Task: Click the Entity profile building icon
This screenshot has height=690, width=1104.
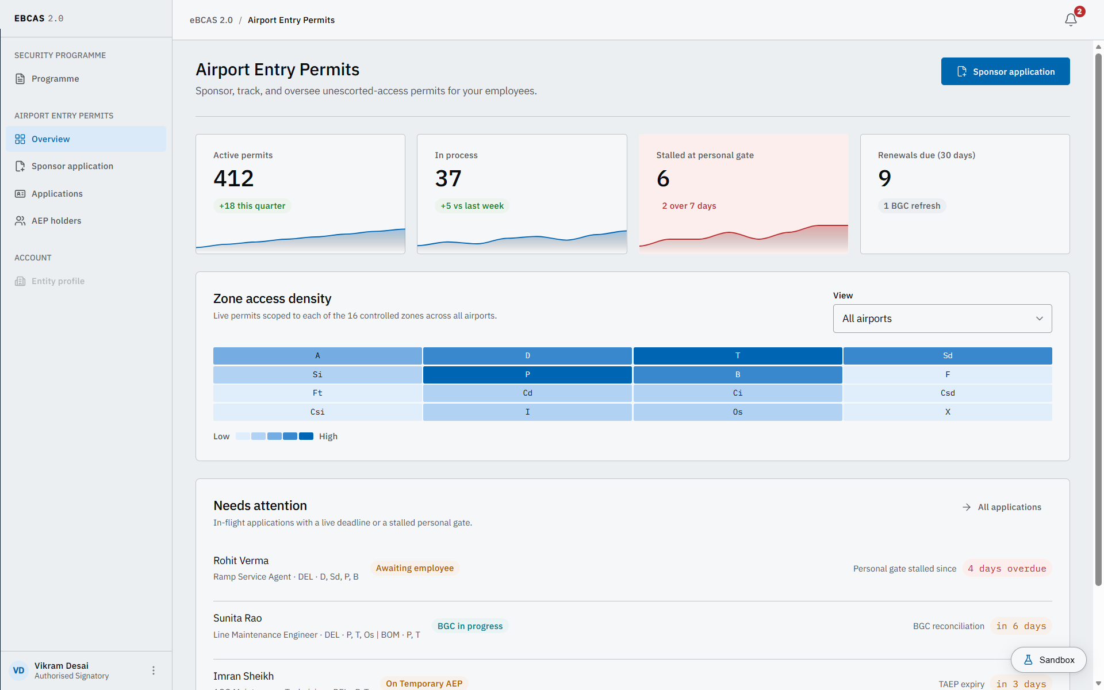Action: [20, 281]
